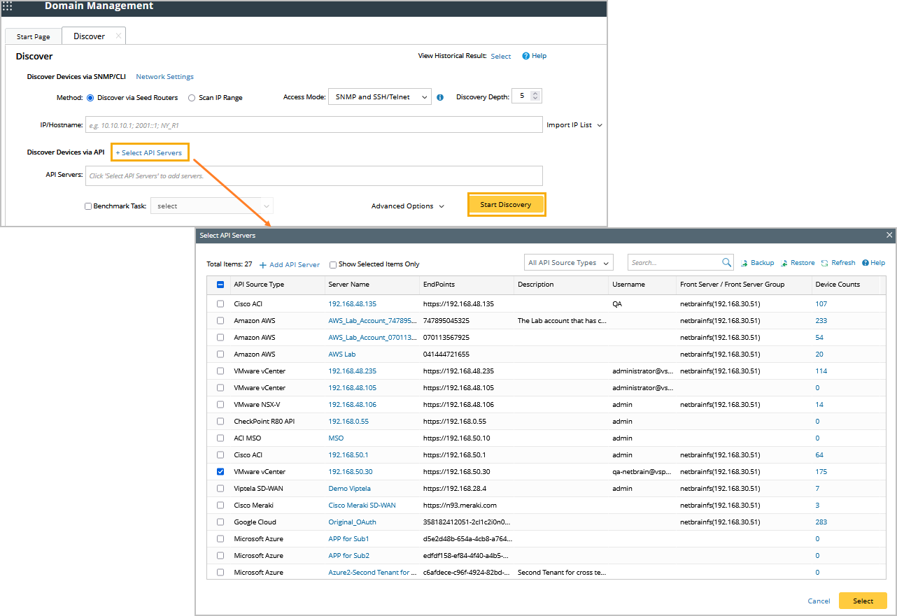
Task: Switch to the Start Page tab
Action: pos(33,36)
